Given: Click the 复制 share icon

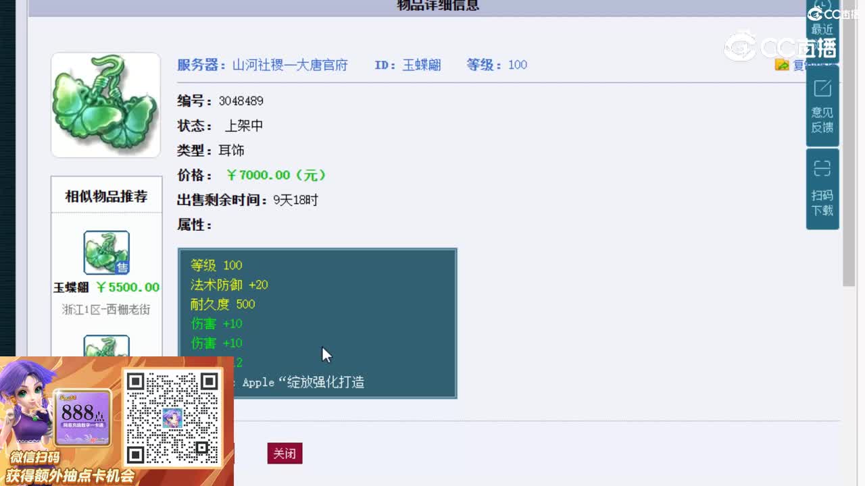Looking at the screenshot, I should [781, 65].
